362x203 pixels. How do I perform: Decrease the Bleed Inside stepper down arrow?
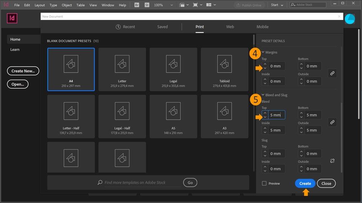click(x=265, y=132)
